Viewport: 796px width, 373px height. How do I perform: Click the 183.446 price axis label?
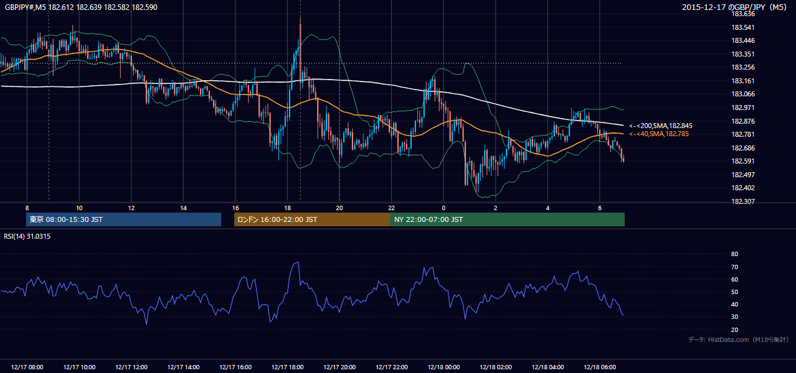pyautogui.click(x=742, y=41)
